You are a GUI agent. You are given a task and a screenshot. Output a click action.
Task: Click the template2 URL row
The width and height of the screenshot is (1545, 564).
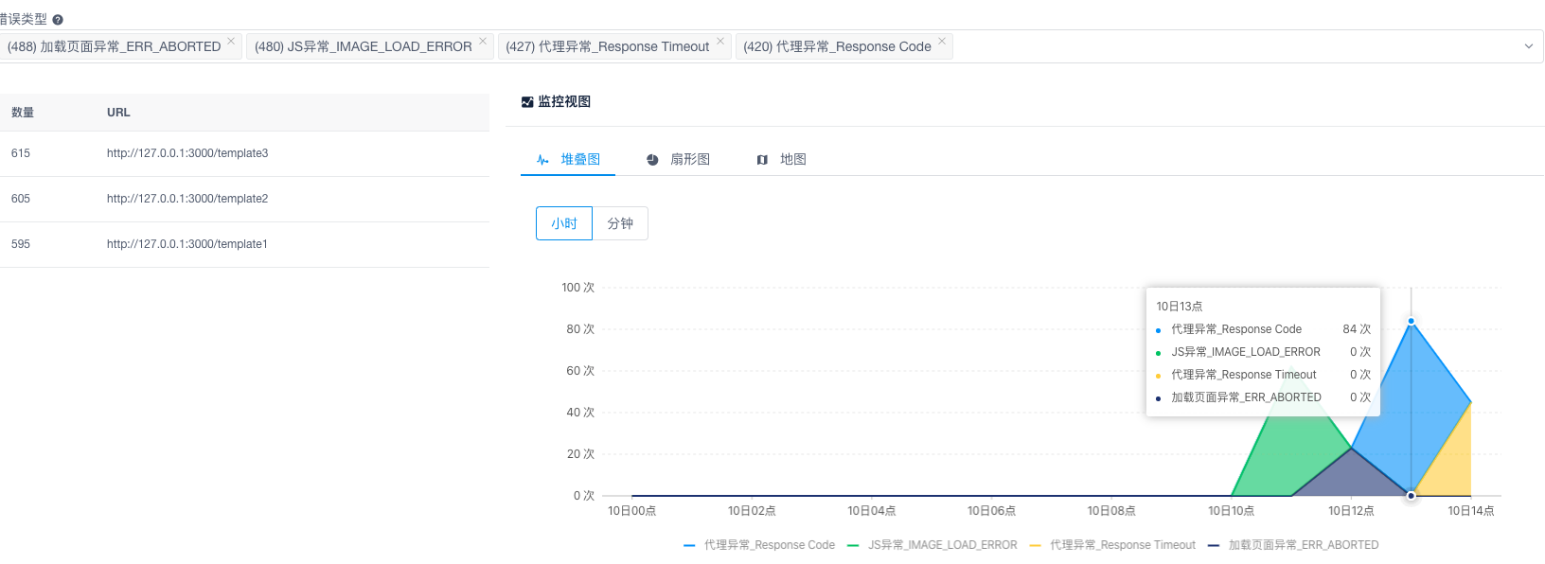point(244,199)
